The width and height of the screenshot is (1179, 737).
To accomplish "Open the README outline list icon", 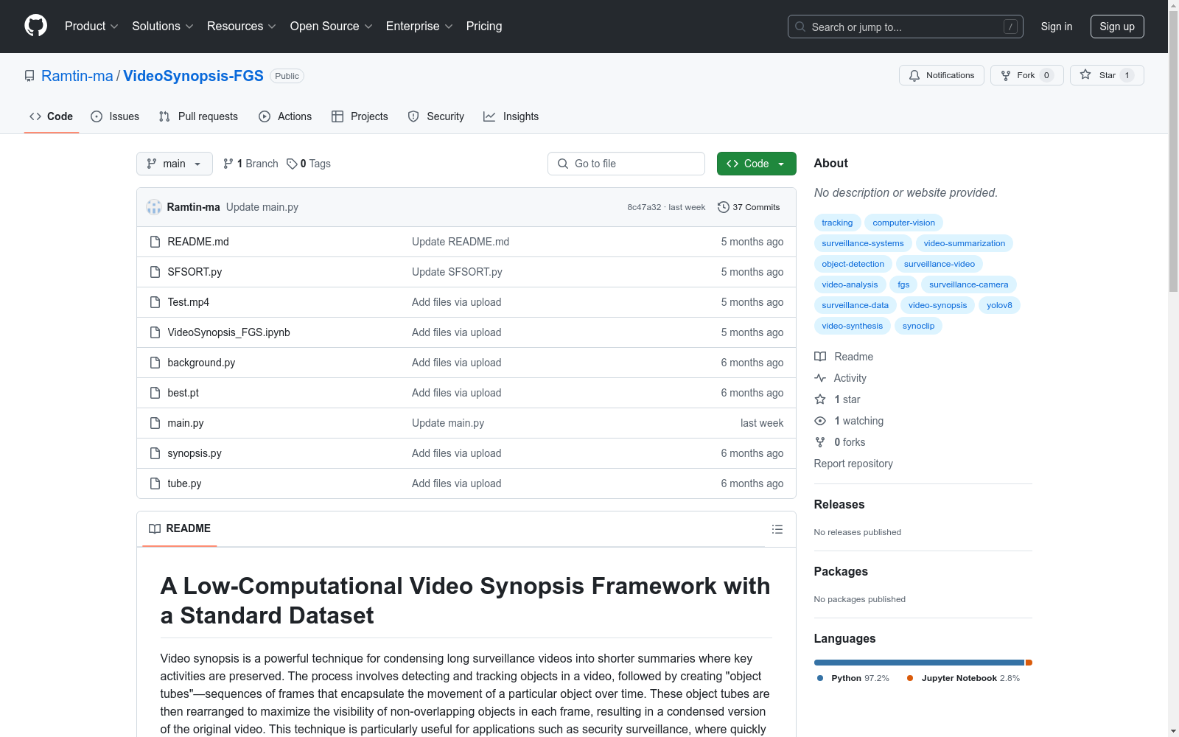I will point(777,529).
